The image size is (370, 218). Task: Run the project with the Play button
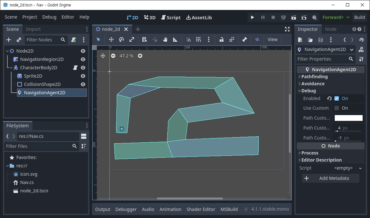point(252,17)
